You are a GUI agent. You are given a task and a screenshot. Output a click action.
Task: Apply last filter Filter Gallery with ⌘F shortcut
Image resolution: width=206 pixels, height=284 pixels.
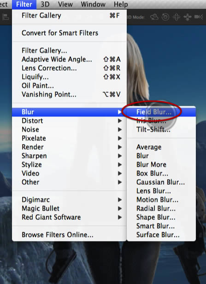[69, 16]
